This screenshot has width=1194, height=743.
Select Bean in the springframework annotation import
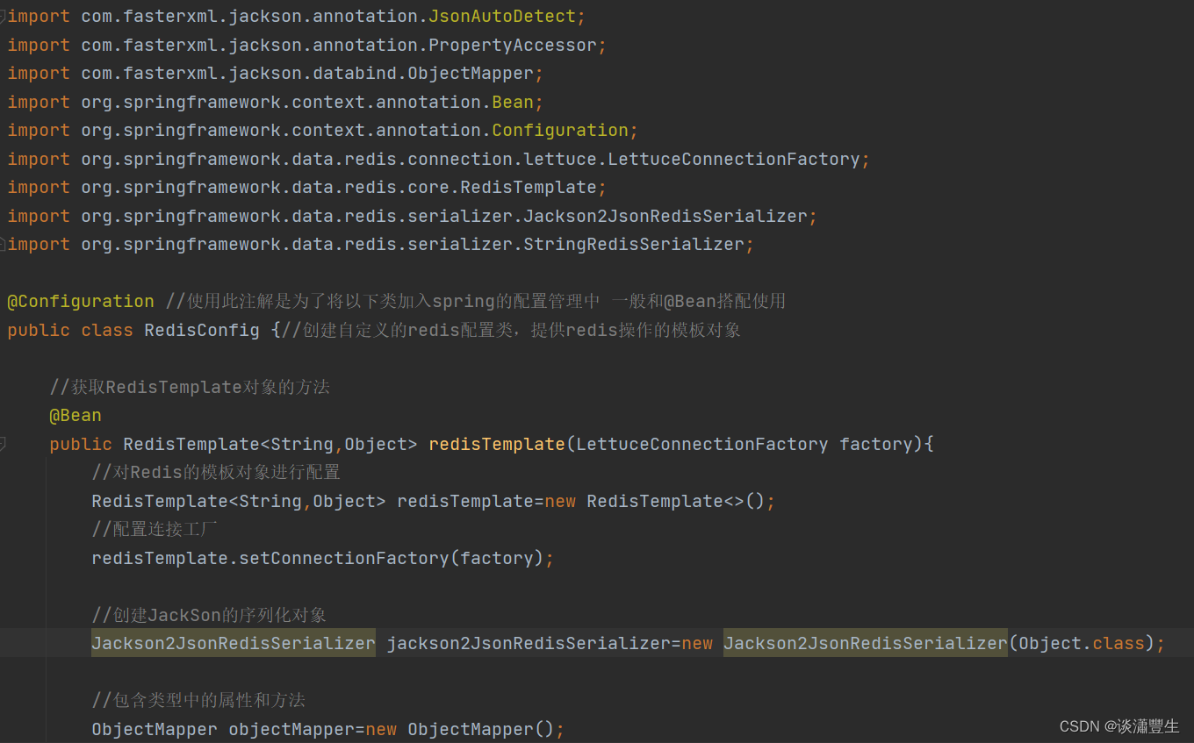point(514,102)
